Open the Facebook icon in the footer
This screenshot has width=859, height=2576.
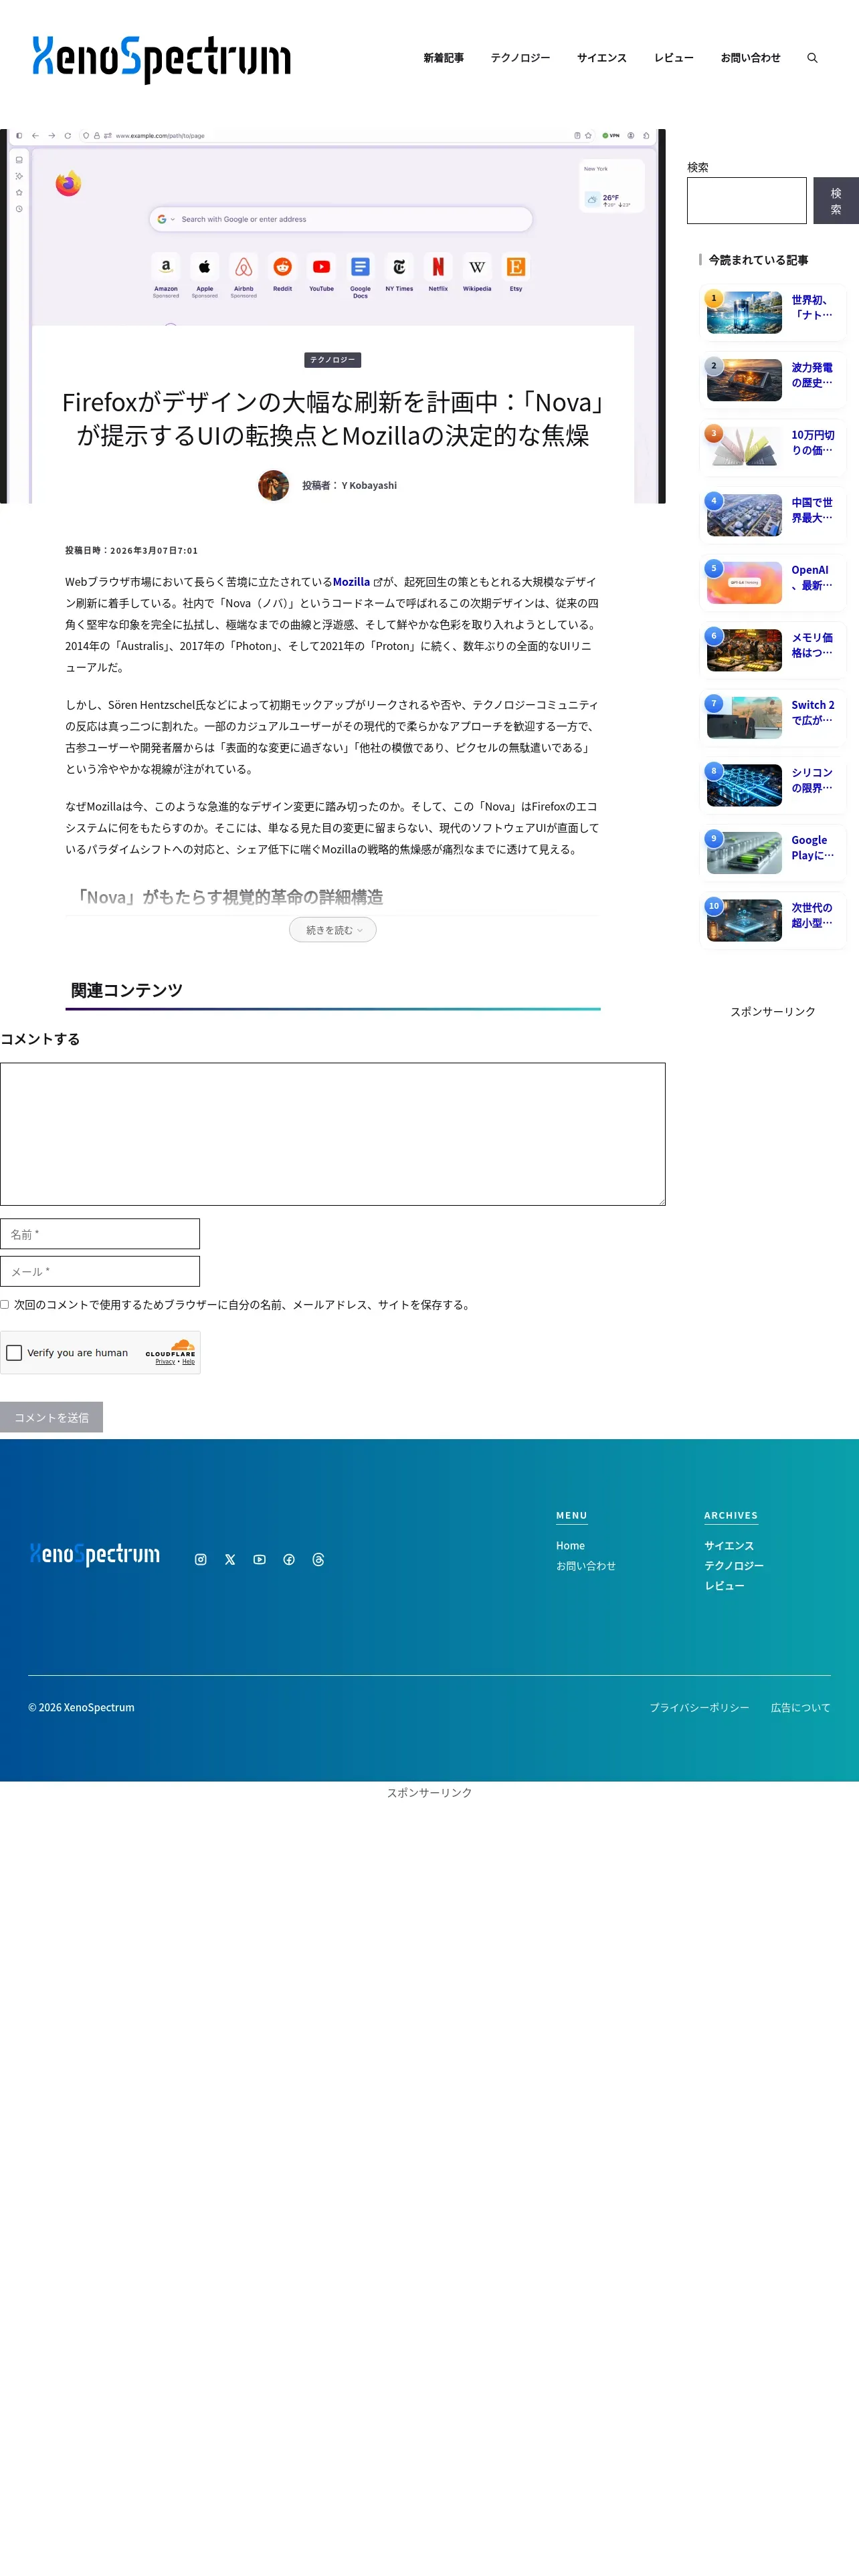[x=289, y=1559]
